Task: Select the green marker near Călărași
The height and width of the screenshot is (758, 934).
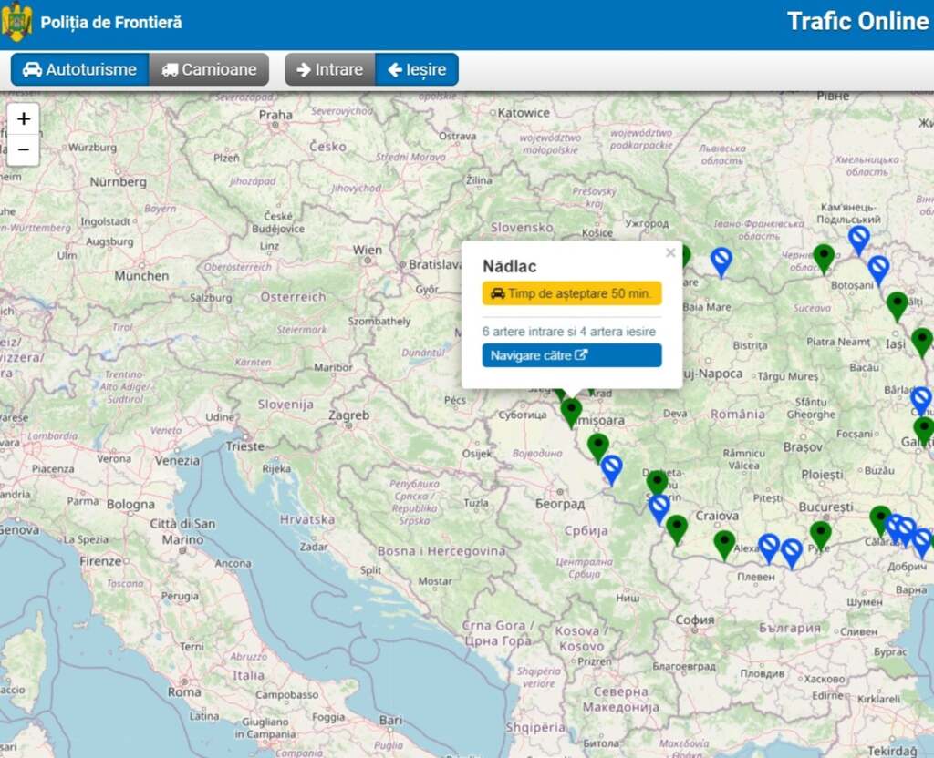Action: pyautogui.click(x=879, y=519)
